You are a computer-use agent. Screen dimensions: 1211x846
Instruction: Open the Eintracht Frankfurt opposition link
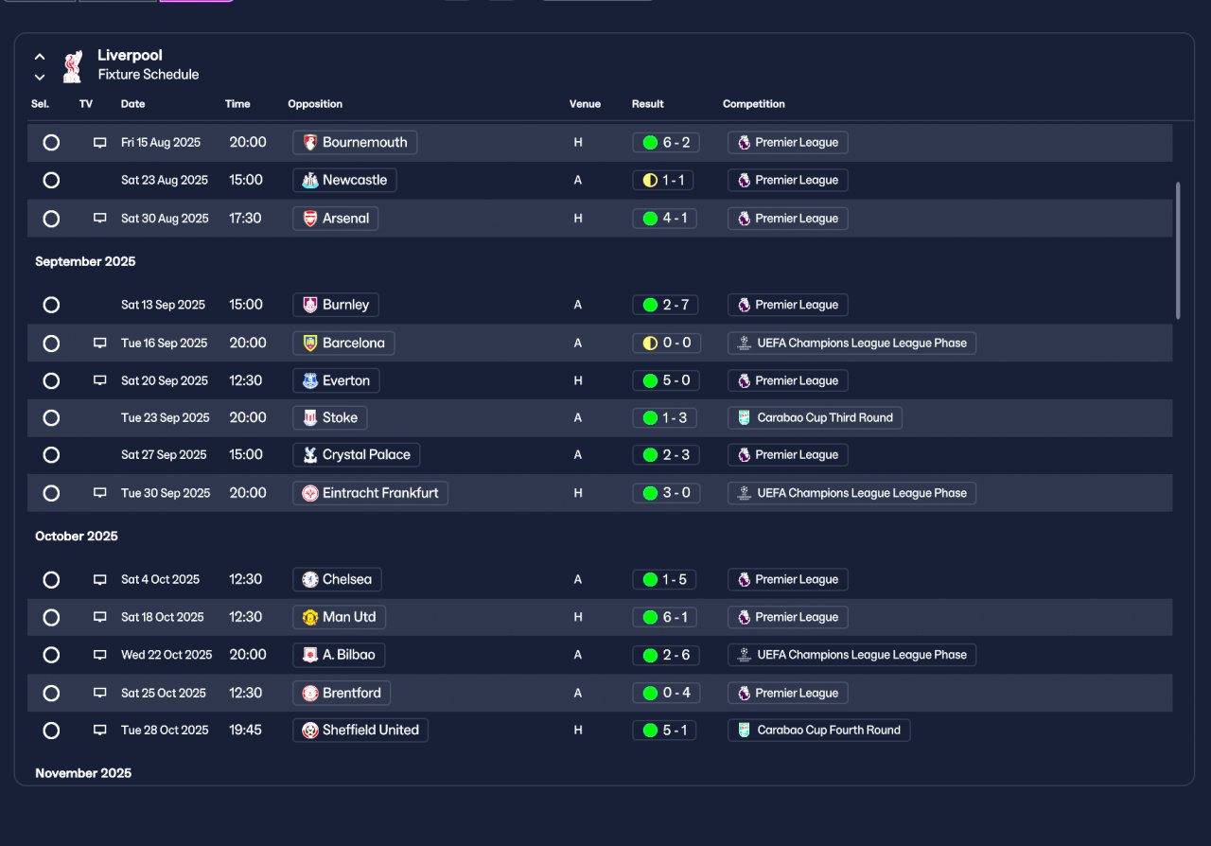[x=370, y=493]
